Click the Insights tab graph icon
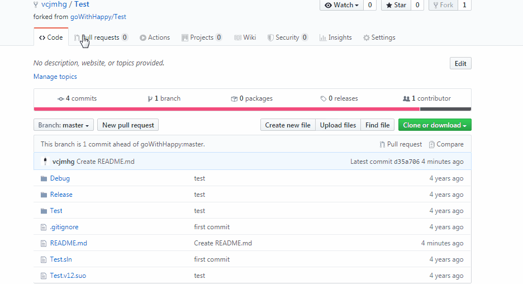523x284 pixels. [x=322, y=37]
